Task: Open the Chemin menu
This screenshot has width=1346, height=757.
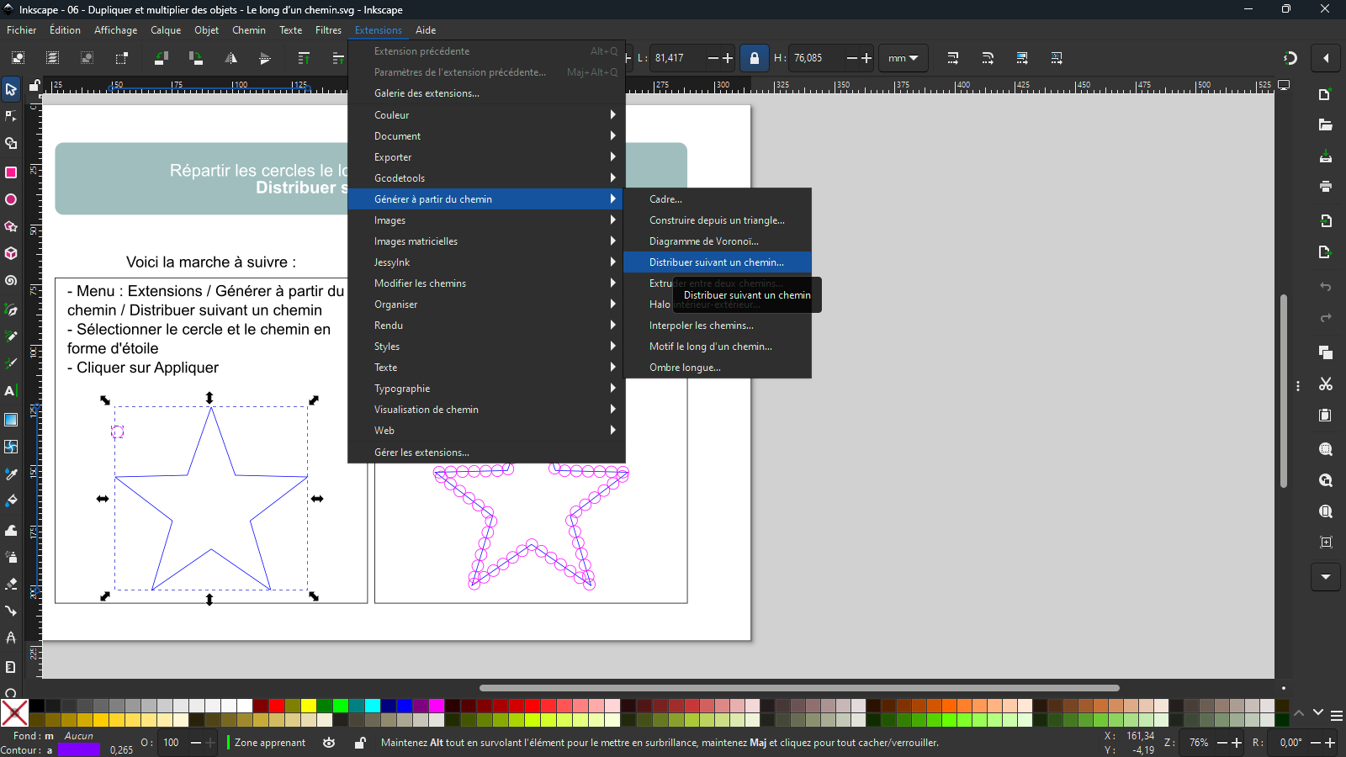Action: coord(249,30)
